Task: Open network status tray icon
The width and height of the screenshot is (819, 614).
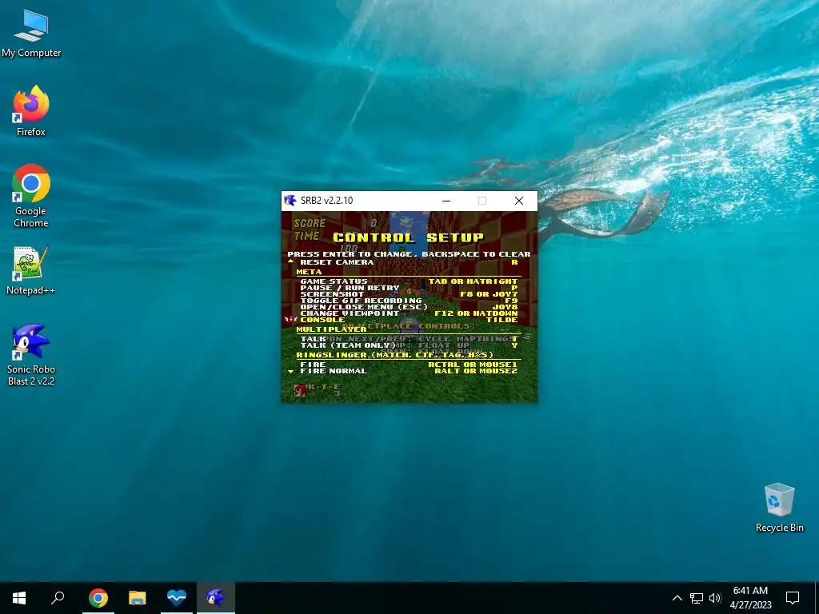Action: [x=697, y=598]
